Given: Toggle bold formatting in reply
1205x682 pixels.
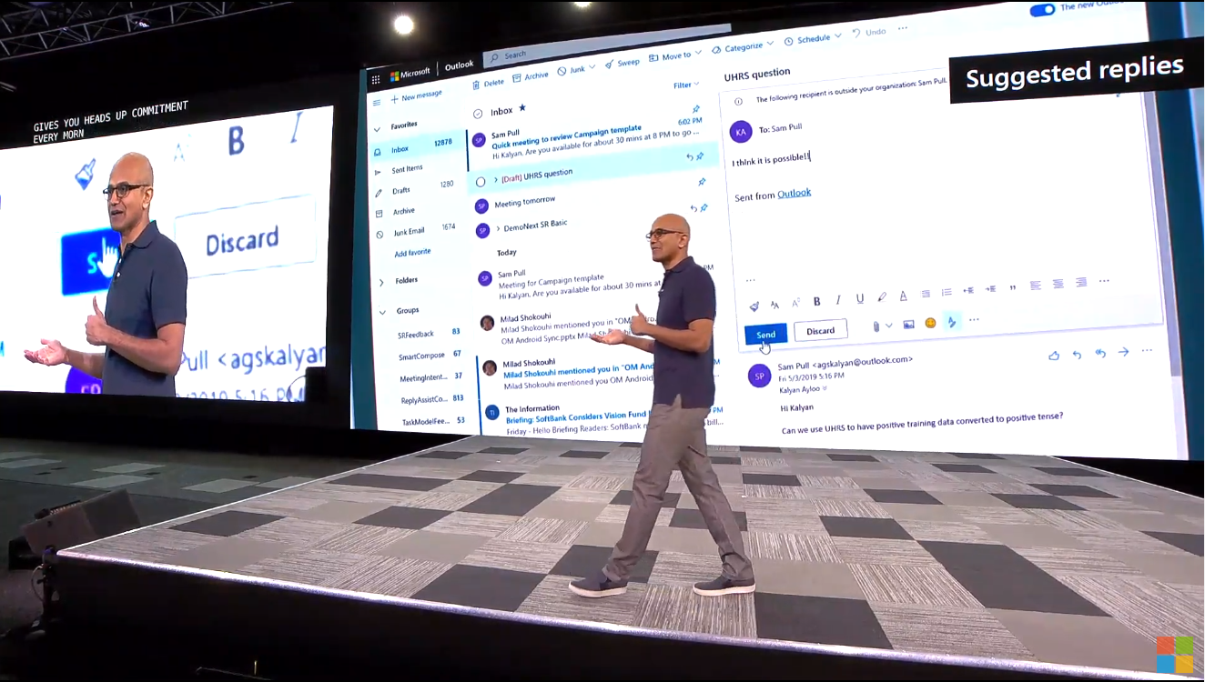Looking at the screenshot, I should [x=816, y=301].
